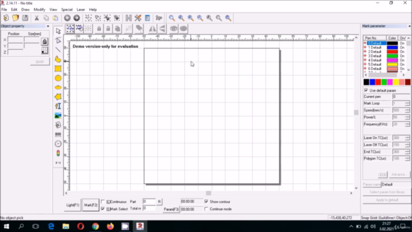The height and width of the screenshot is (232, 412).
Task: Select the Bitmap image tool
Action: tap(58, 115)
